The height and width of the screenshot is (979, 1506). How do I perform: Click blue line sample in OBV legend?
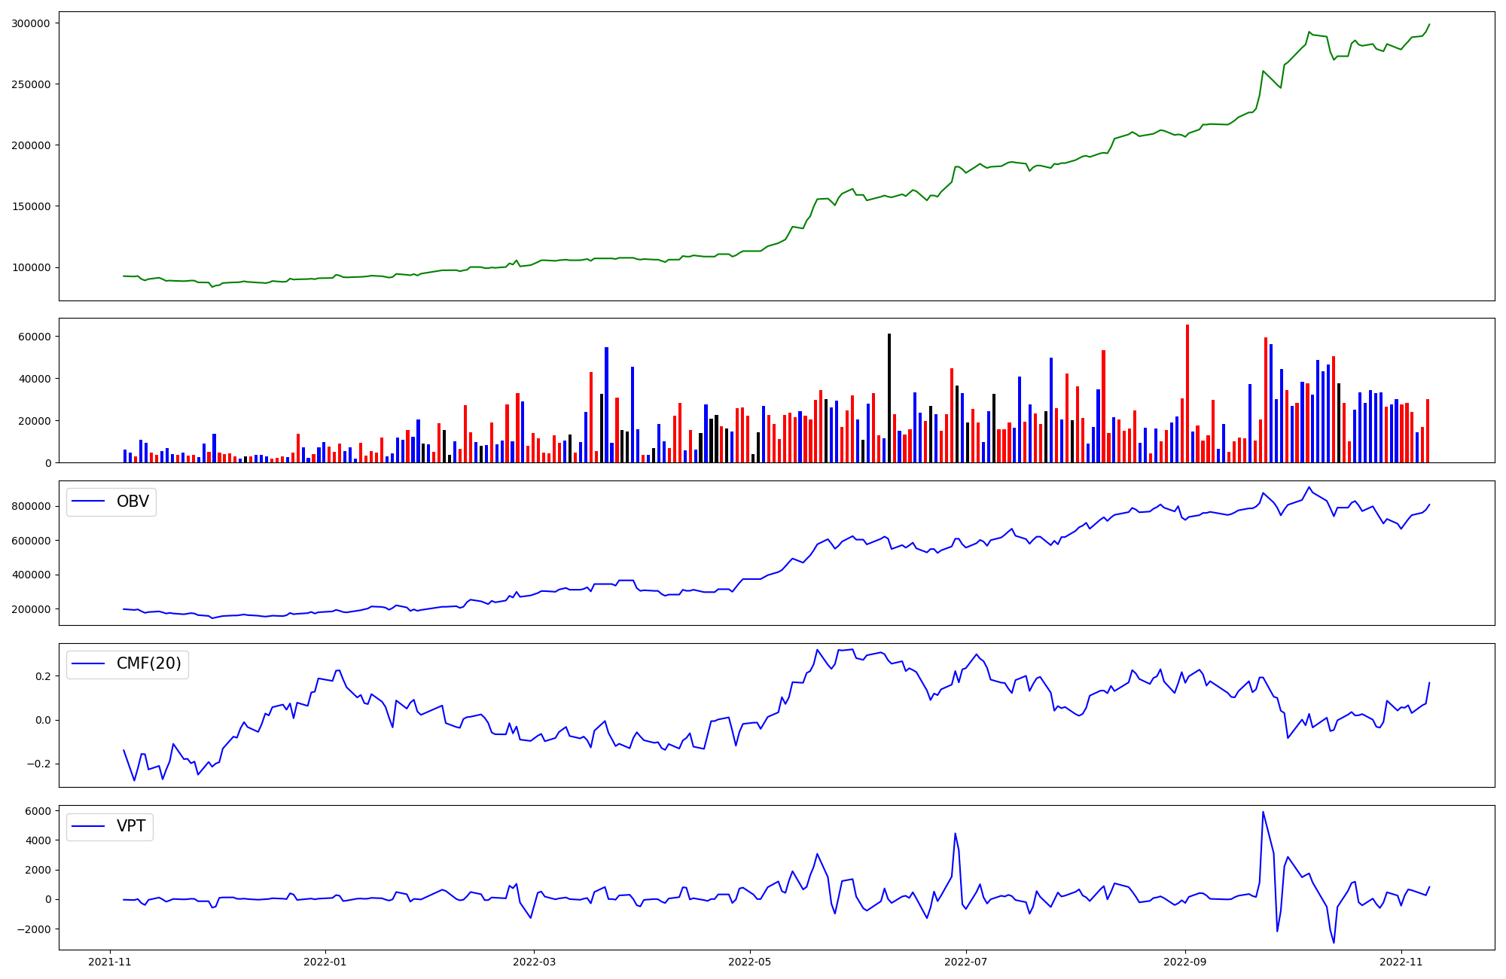click(x=88, y=502)
